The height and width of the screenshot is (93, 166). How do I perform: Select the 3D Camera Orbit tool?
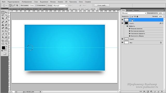click(6, 41)
